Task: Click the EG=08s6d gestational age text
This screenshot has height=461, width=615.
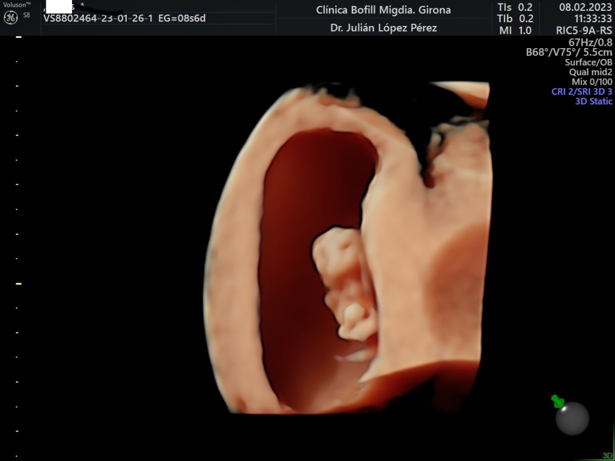Action: (182, 18)
